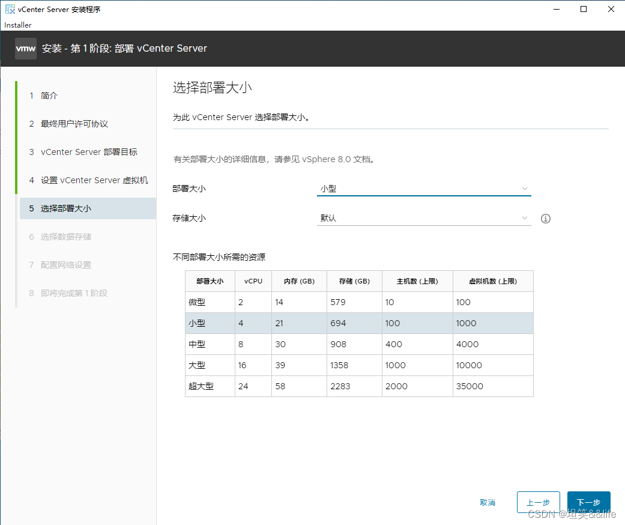Click storage value 2283 in 超大型 row

click(x=340, y=387)
